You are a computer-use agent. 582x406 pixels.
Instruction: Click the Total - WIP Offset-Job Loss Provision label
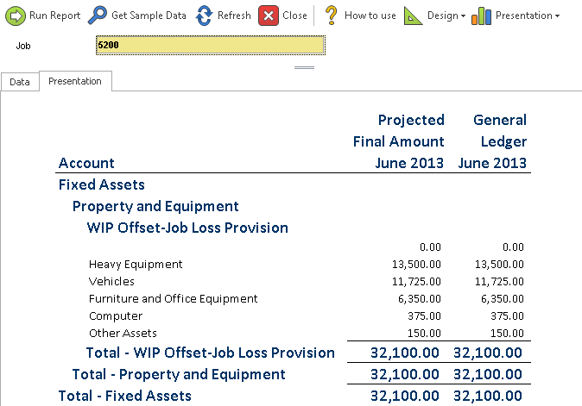tap(211, 353)
